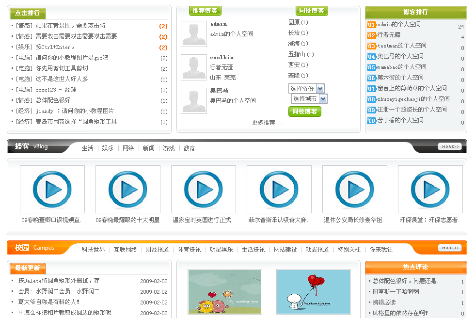Open the 选择省份 province dropdown

point(306,89)
